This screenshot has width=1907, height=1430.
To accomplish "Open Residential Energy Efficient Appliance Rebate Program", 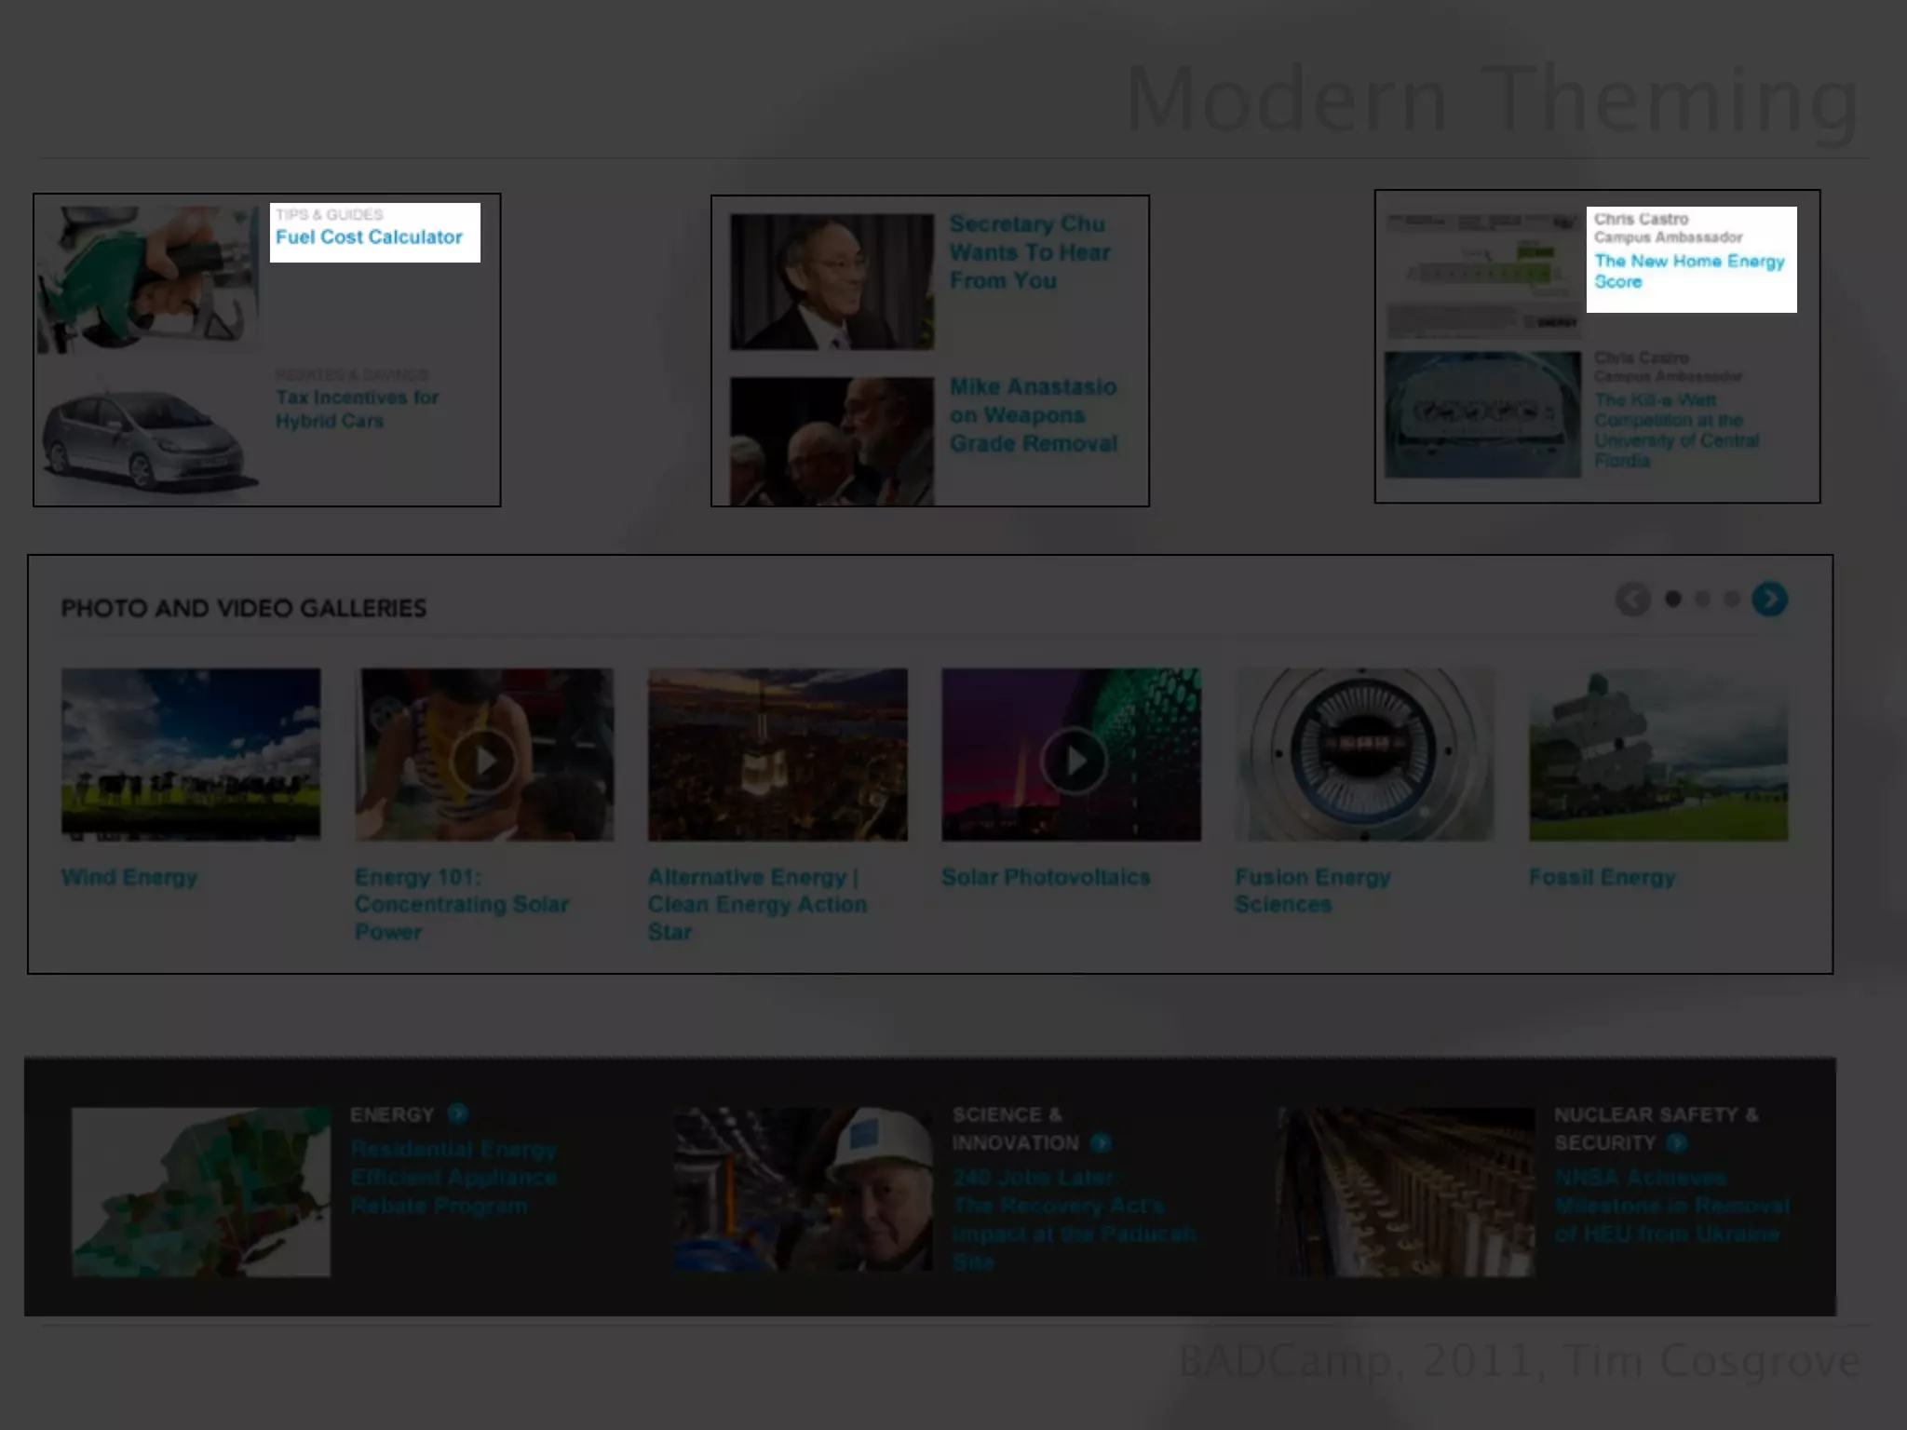I will coord(453,1178).
